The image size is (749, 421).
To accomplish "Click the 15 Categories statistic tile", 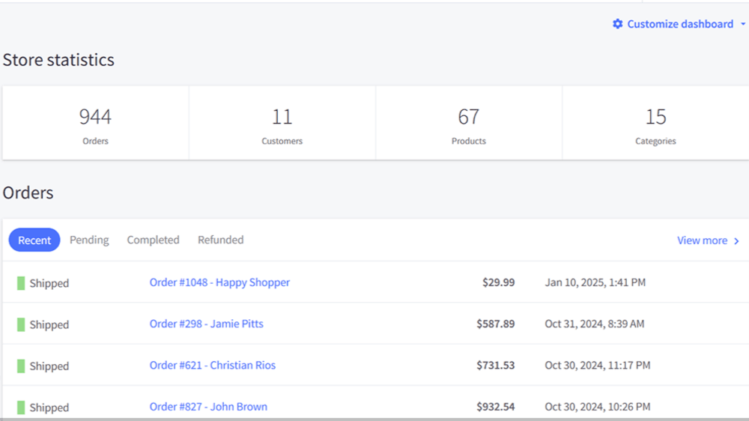I will pos(655,123).
